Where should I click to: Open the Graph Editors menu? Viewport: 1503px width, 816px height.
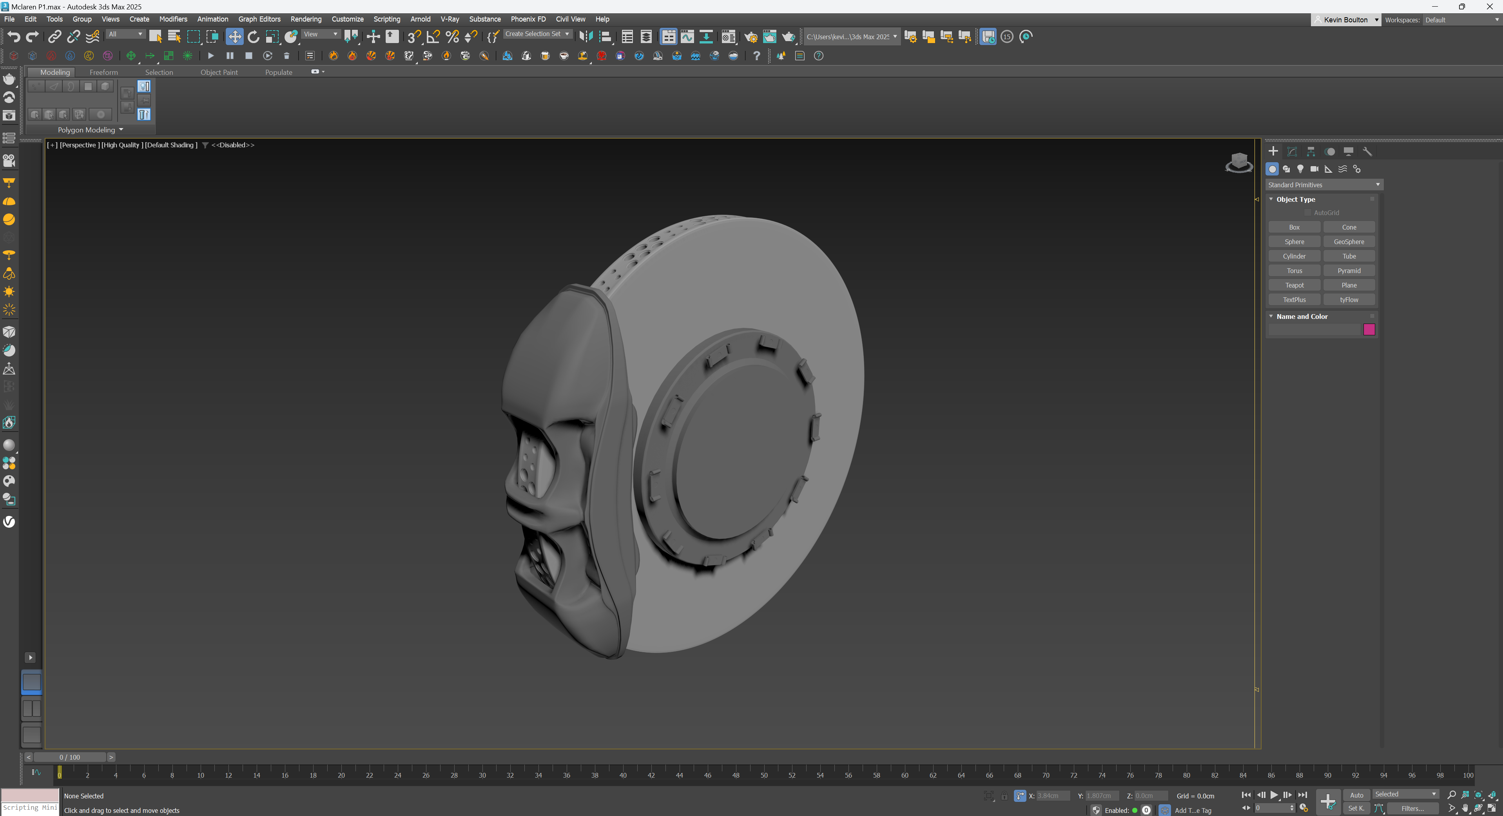coord(259,19)
